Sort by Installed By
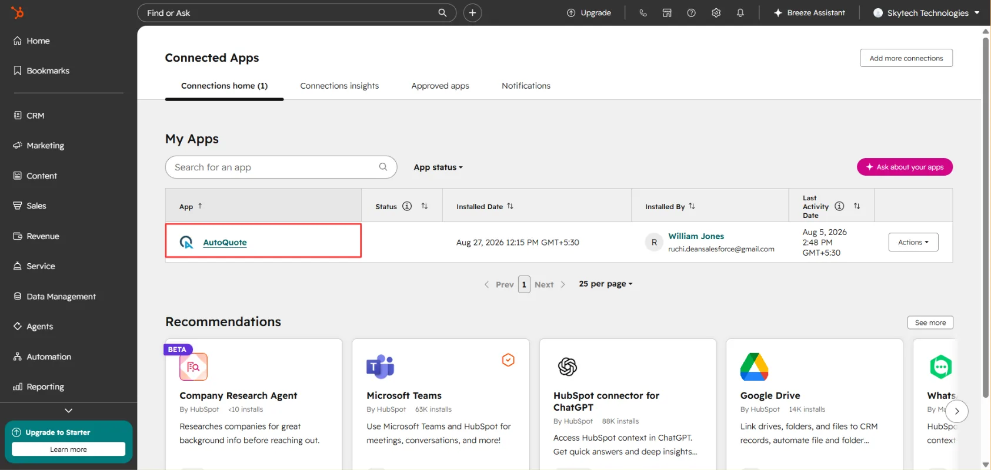991x470 pixels. pos(692,206)
